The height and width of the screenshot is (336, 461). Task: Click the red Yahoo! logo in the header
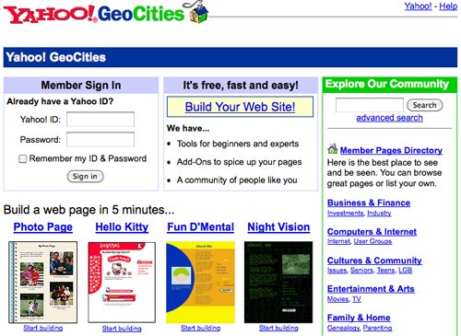coord(50,14)
